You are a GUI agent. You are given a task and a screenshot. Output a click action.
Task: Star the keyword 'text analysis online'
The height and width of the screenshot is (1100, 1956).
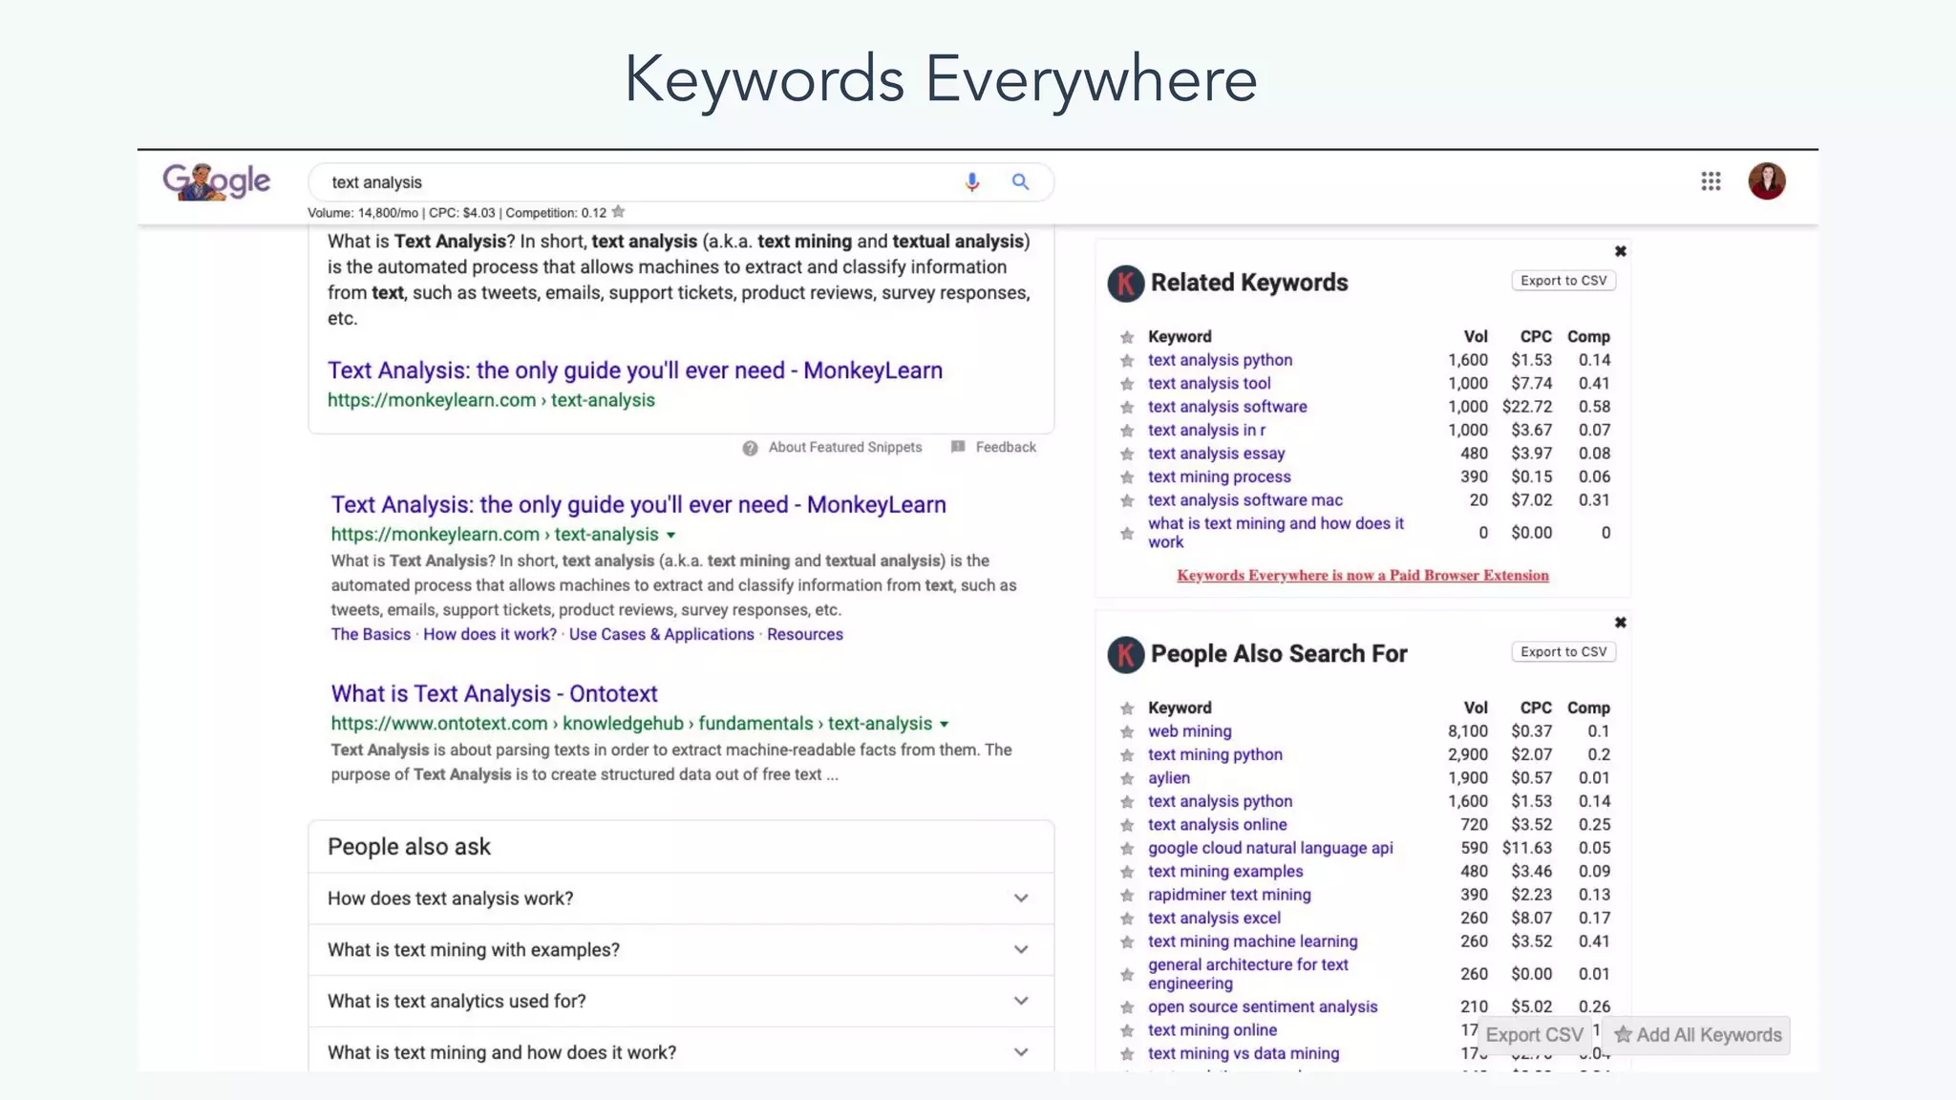(1127, 826)
